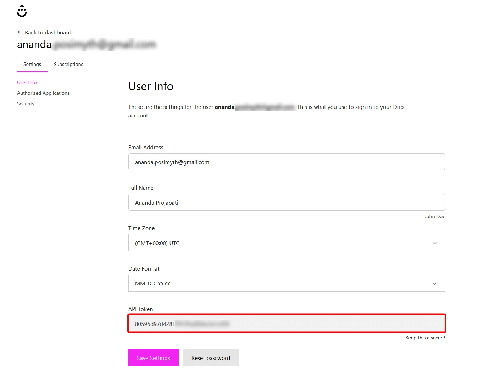Select User Info in sidebar
This screenshot has width=478, height=377.
[x=27, y=82]
